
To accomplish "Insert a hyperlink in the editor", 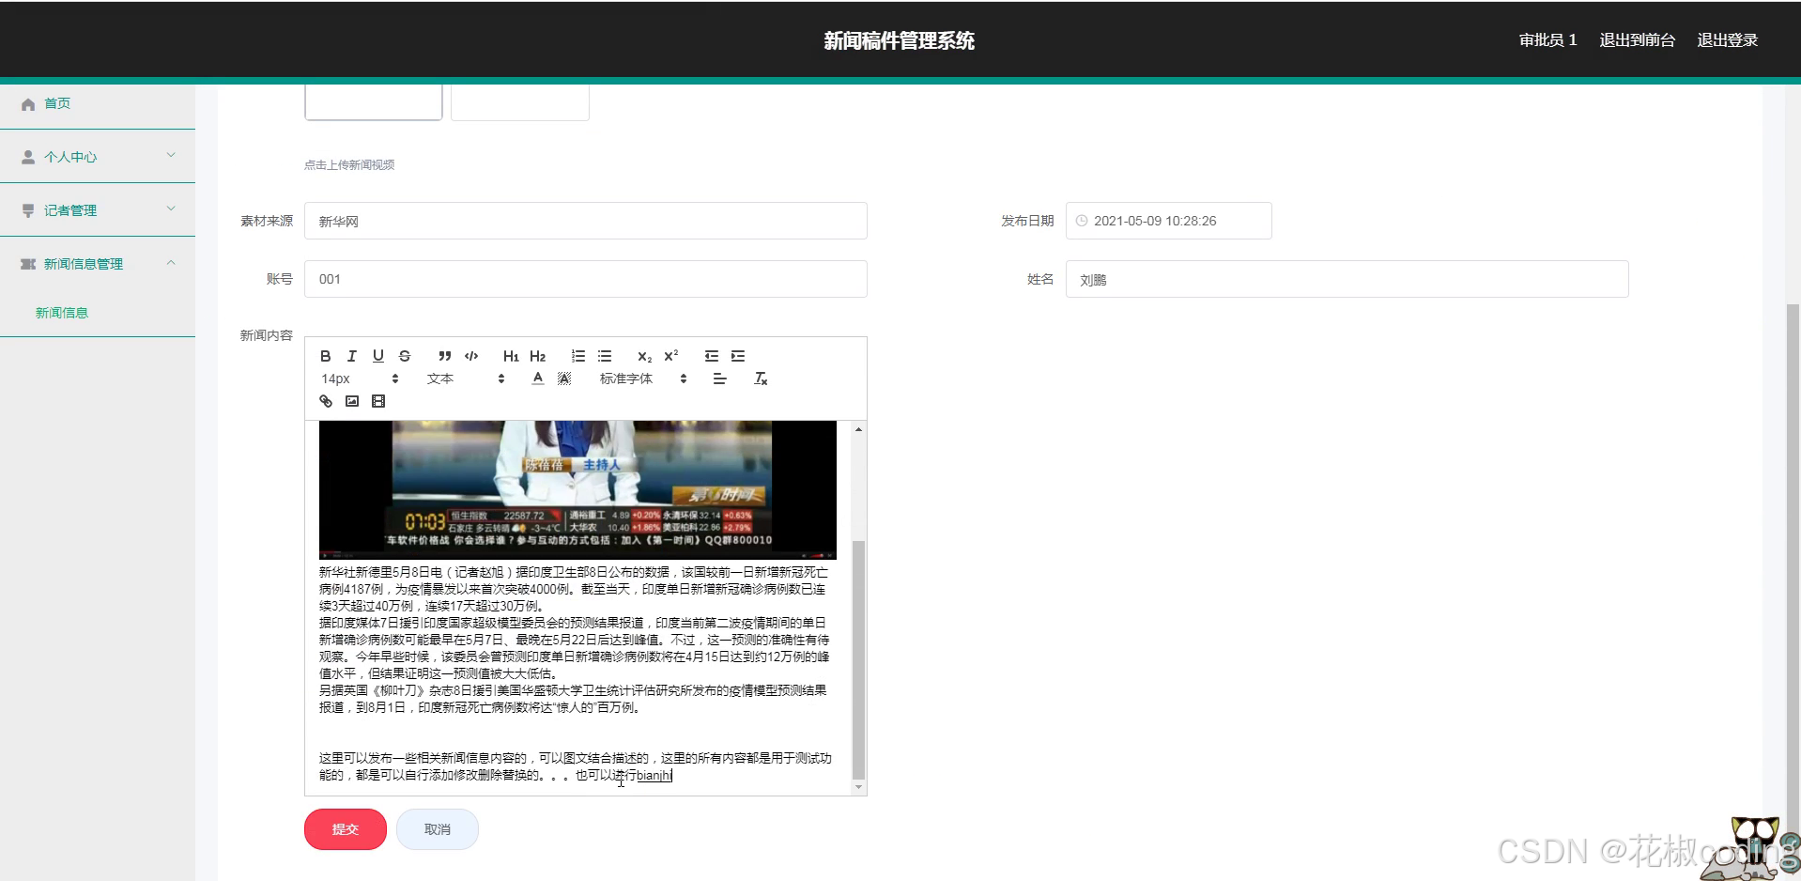I will (x=326, y=401).
